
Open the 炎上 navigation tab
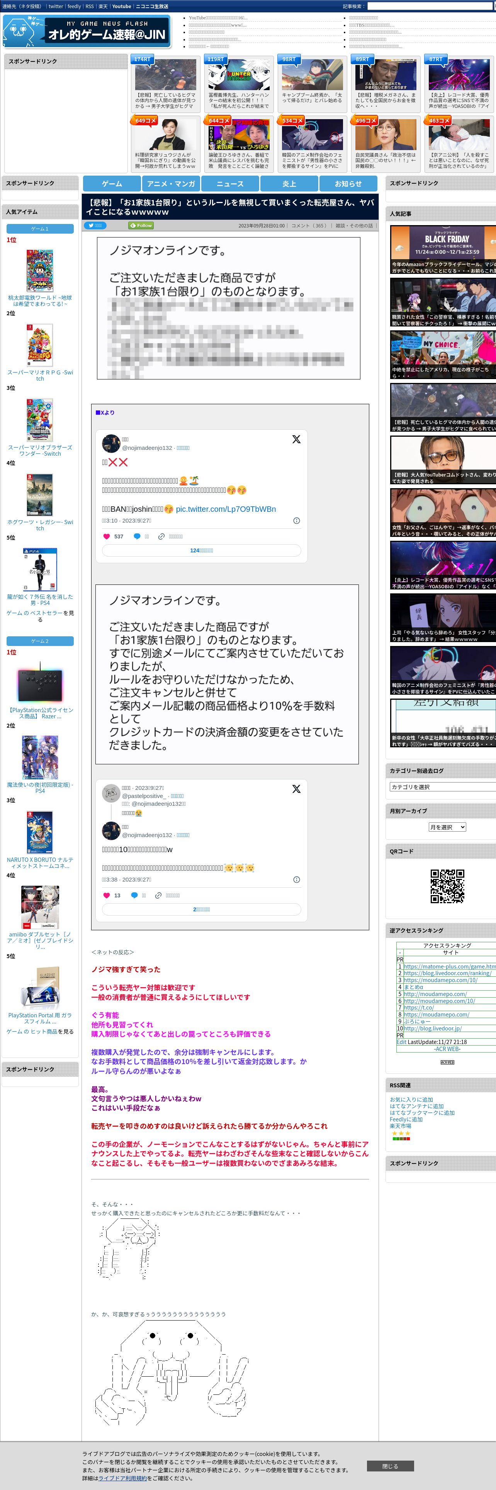(x=289, y=183)
